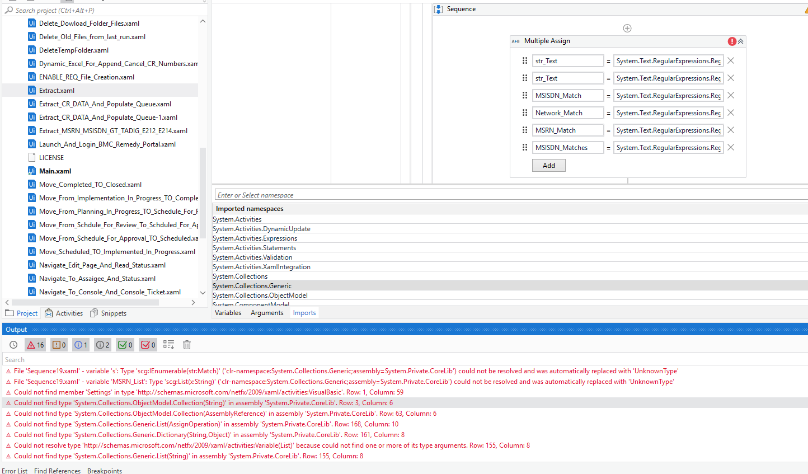Open the Snippets panel tab

(x=109, y=313)
